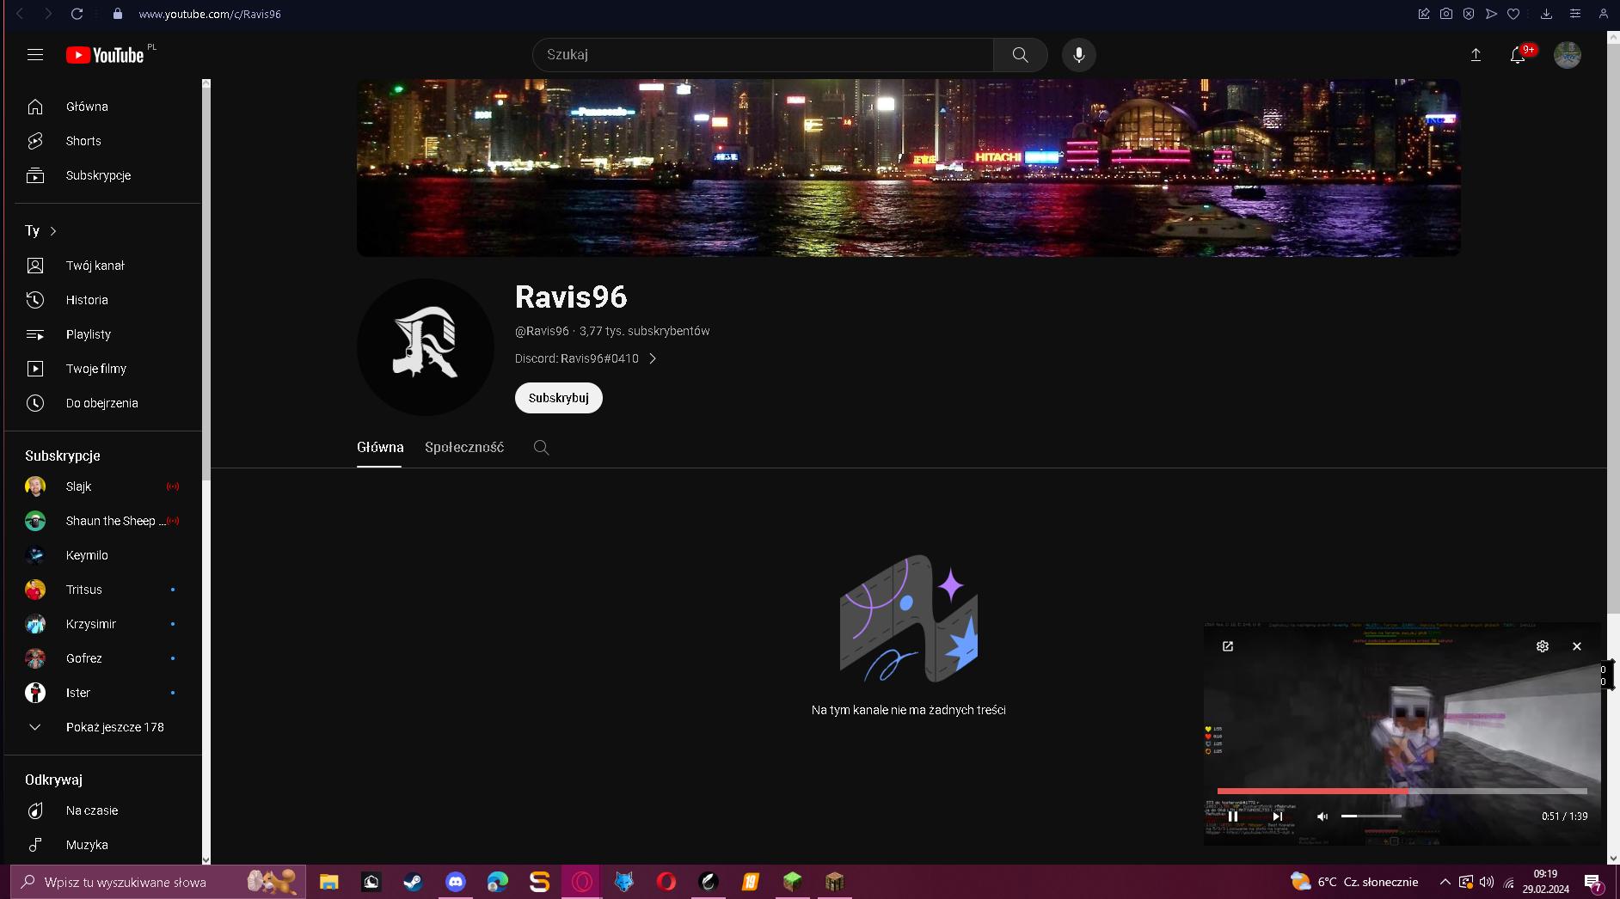Open Sublime Text from taskbar
Viewport: 1620px width, 899px height.
point(539,882)
